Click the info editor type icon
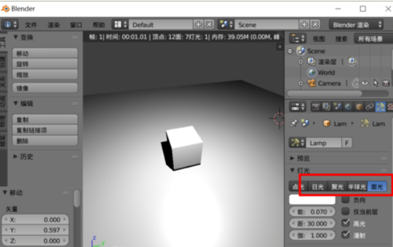The image size is (393, 247). pos(10,24)
